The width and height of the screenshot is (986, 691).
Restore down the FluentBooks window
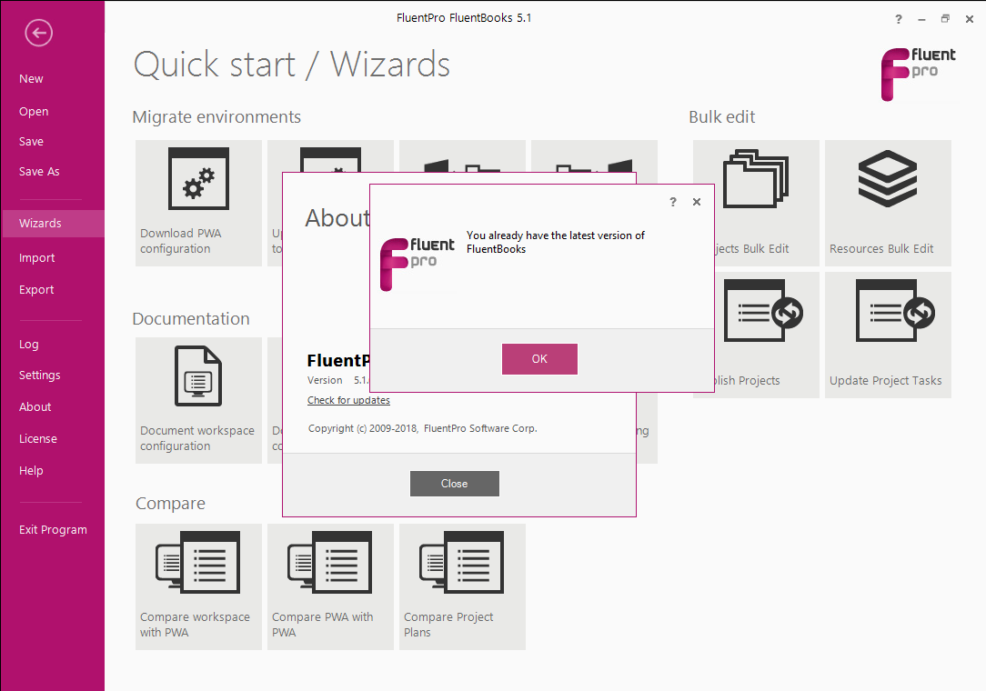(x=945, y=19)
